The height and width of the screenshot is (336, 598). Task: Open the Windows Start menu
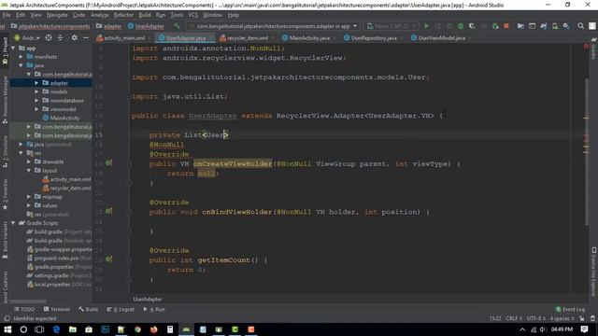coord(7,329)
